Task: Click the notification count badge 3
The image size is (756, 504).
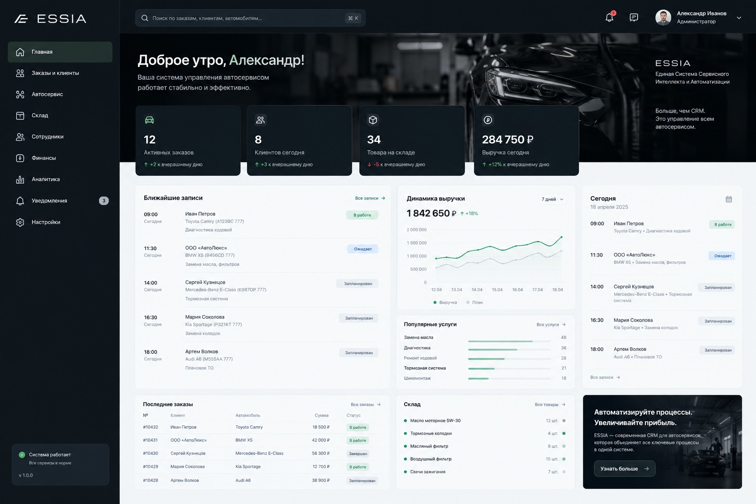Action: (x=104, y=201)
